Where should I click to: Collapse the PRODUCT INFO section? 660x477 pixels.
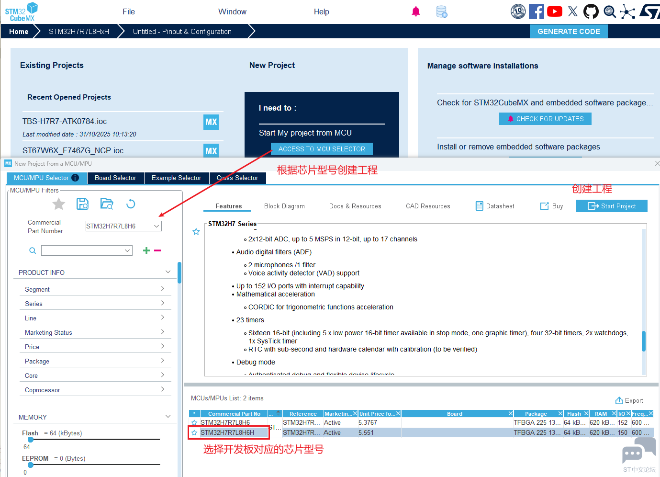pyautogui.click(x=168, y=272)
